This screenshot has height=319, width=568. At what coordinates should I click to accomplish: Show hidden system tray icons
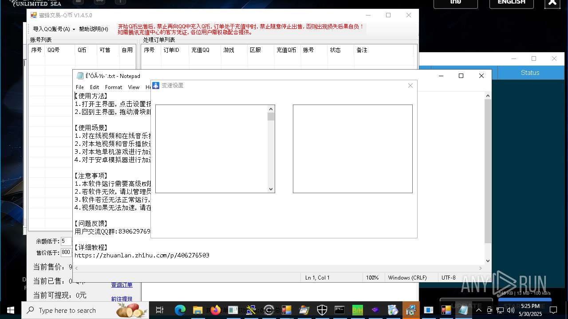(x=480, y=310)
